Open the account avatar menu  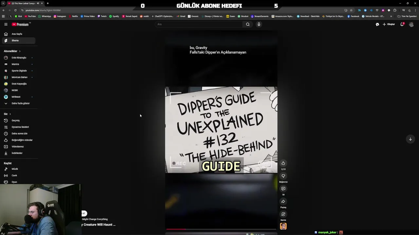[x=411, y=24]
